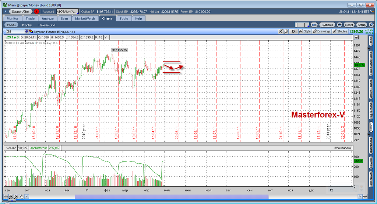Click the print icon
The width and height of the screenshot is (377, 204).
point(339,25)
